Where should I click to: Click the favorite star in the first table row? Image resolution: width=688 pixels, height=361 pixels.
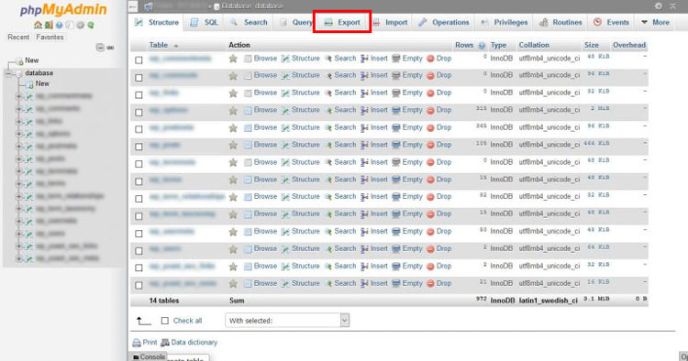click(x=233, y=59)
